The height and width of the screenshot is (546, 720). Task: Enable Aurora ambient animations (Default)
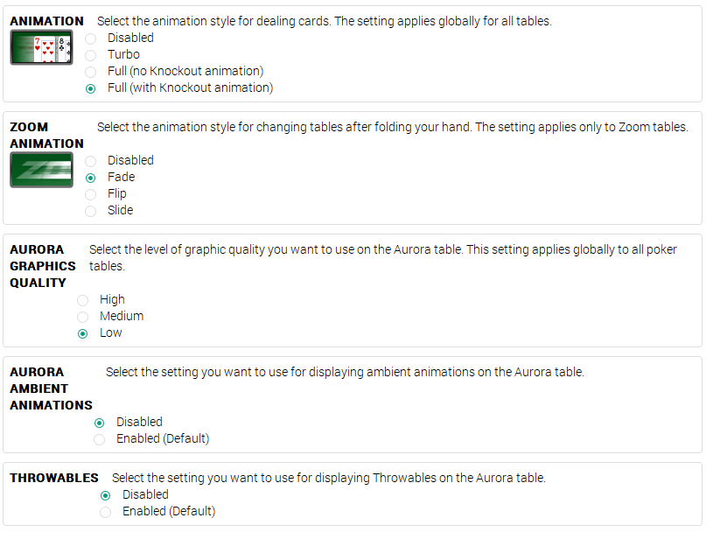(x=99, y=439)
